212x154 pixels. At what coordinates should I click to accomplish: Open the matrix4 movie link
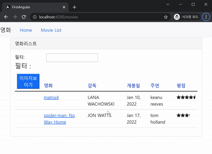click(51, 97)
